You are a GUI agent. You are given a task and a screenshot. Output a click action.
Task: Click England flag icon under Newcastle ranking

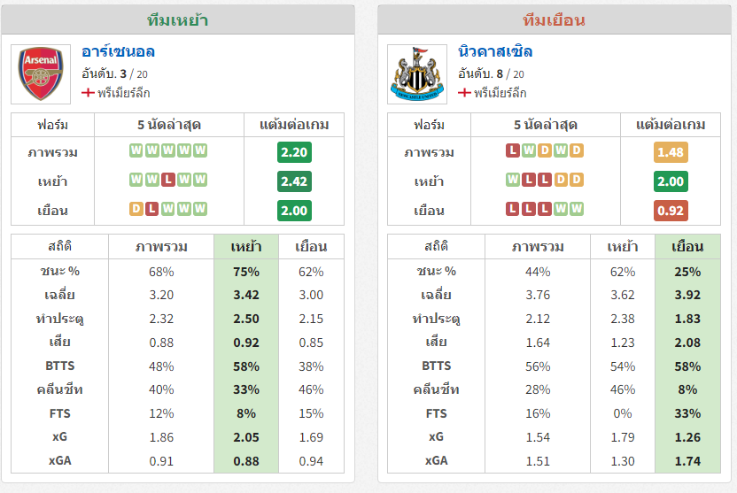(x=464, y=93)
